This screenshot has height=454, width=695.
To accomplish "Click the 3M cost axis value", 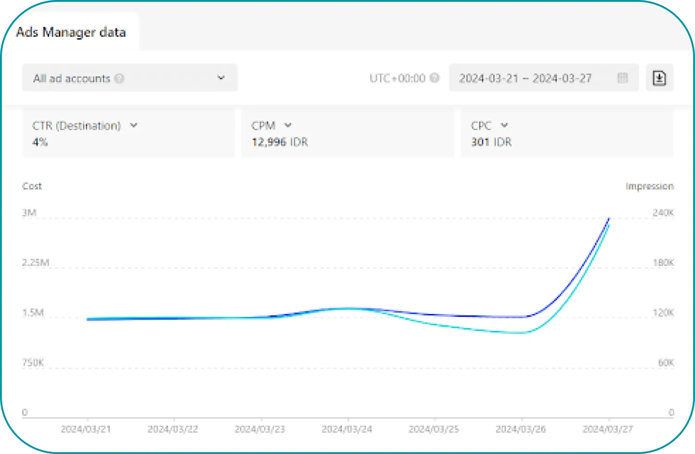I will [x=29, y=213].
